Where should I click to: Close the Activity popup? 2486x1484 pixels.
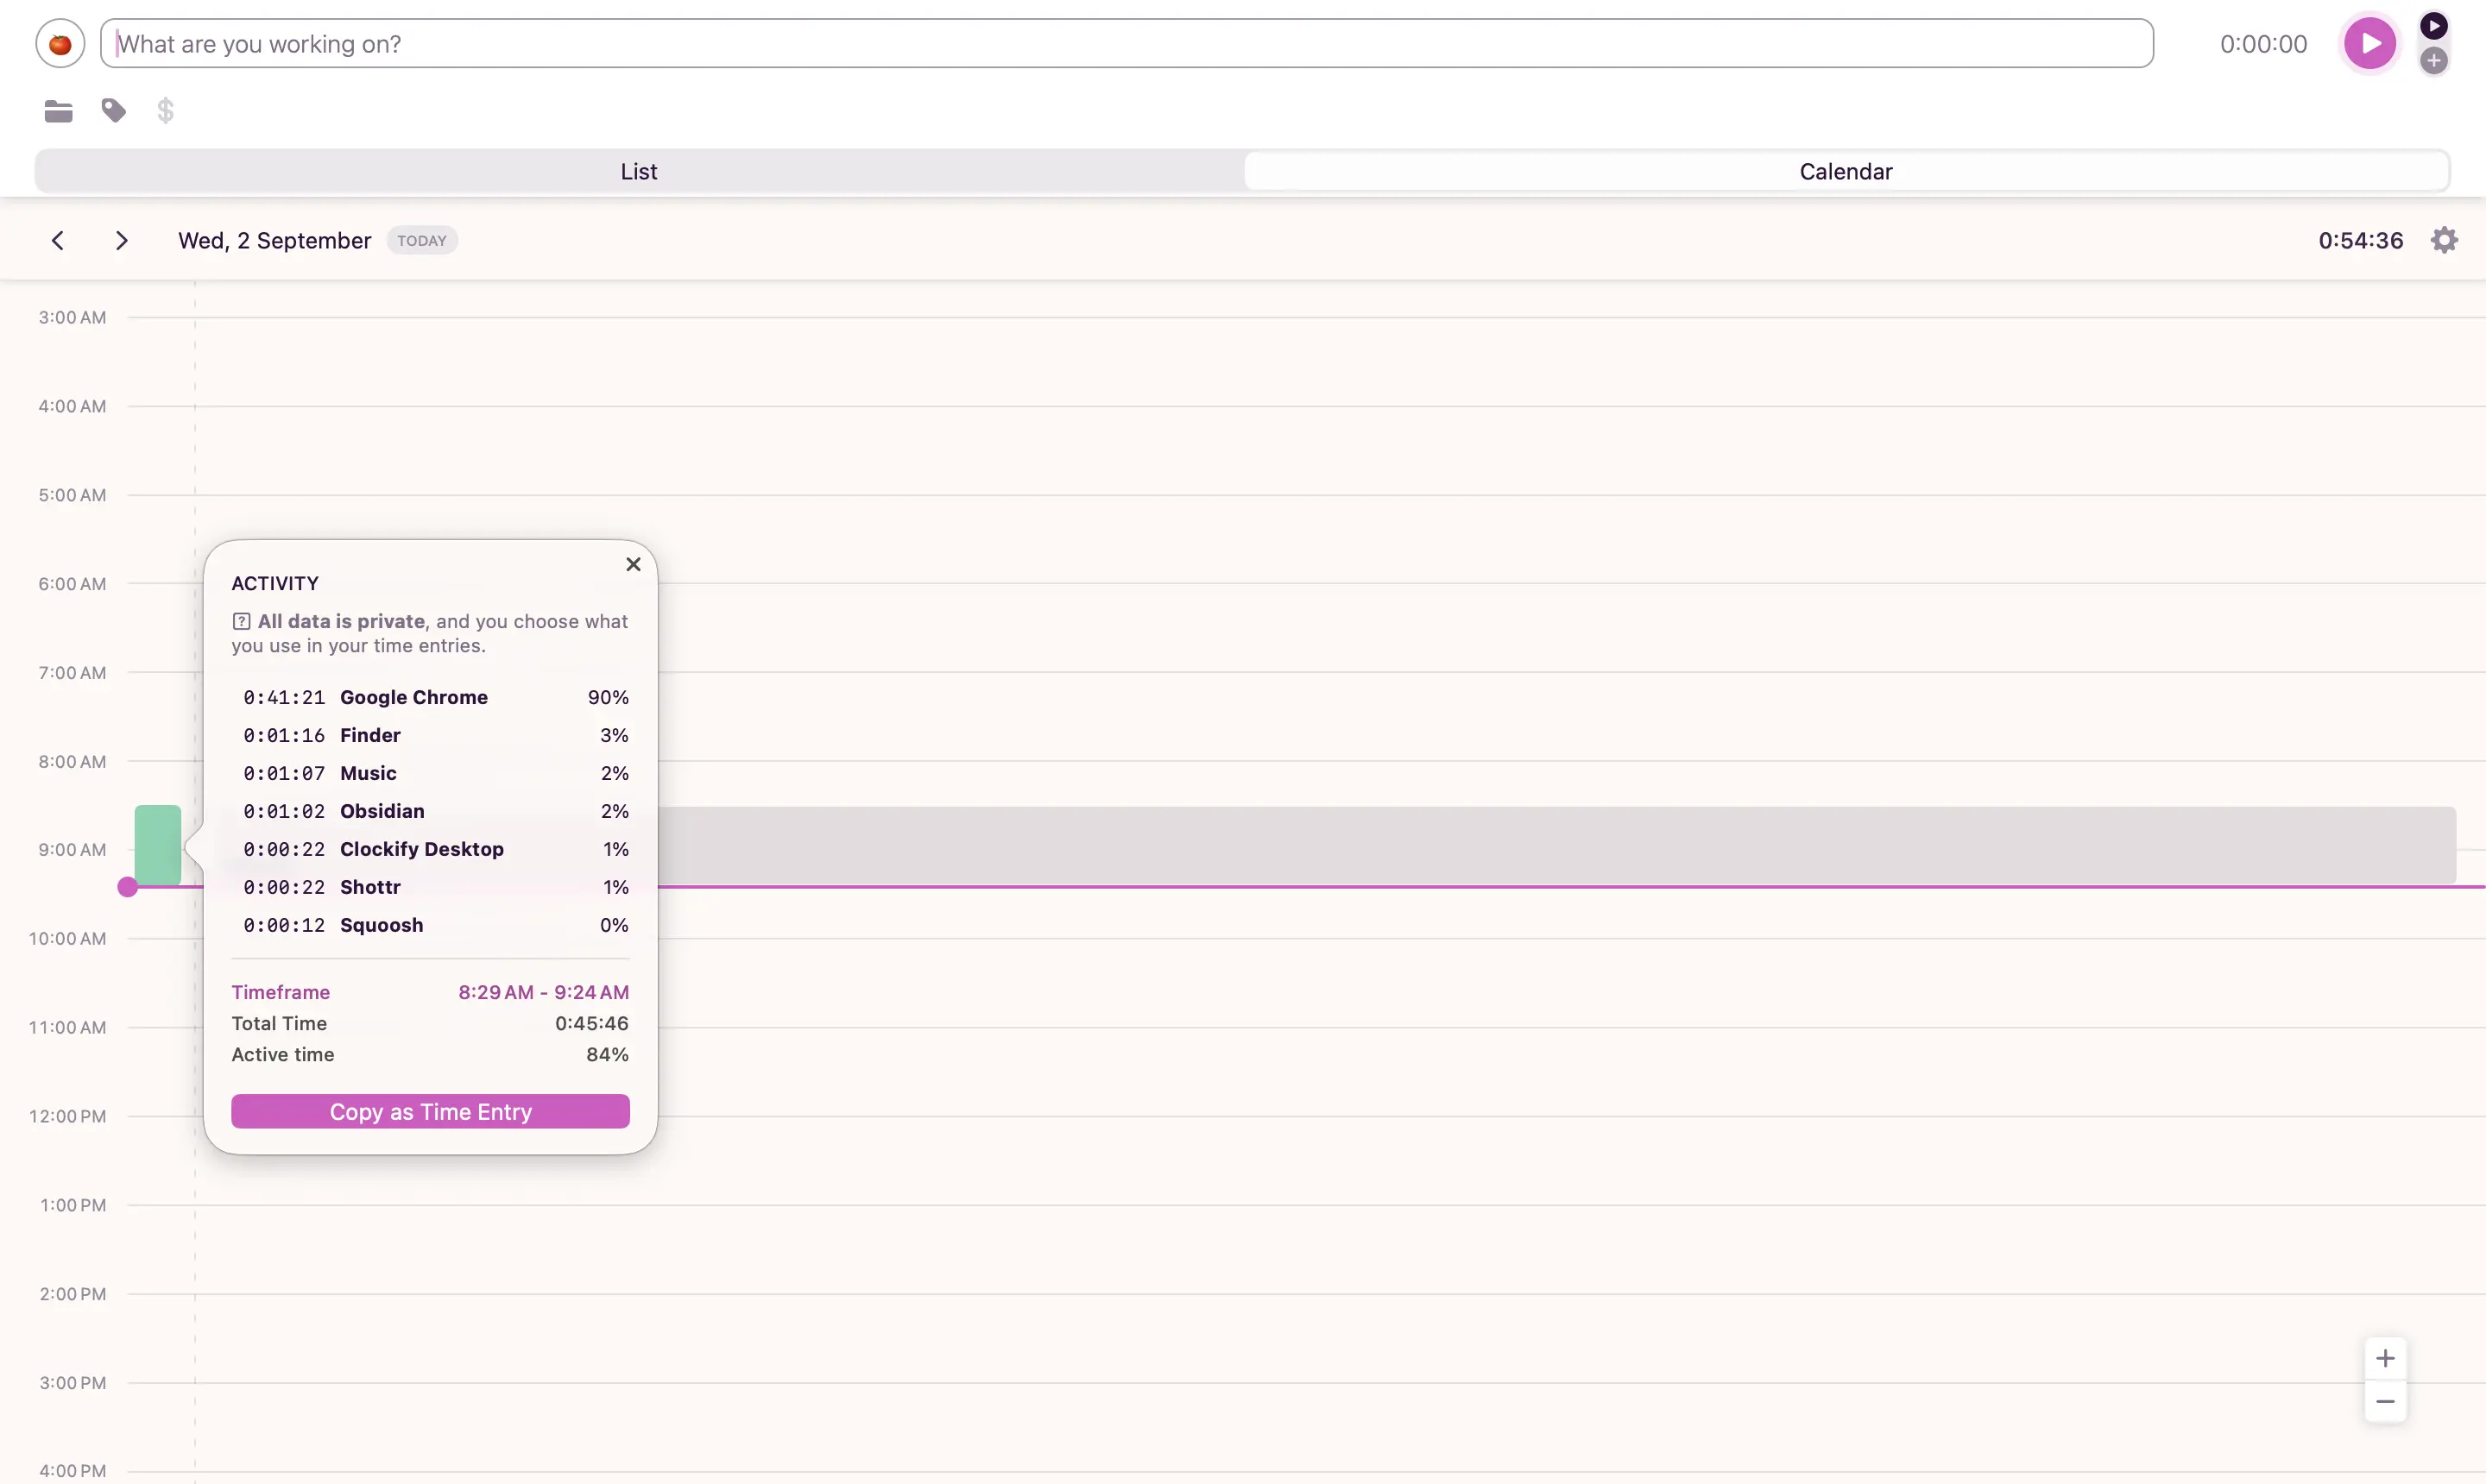pos(632,564)
